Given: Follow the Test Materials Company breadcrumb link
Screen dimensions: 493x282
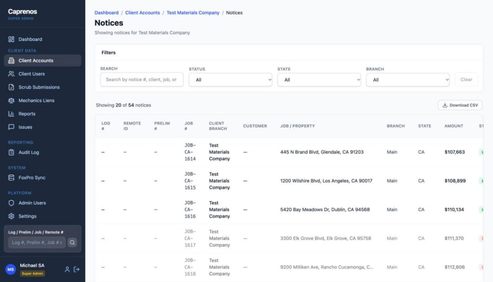Looking at the screenshot, I should click(193, 12).
